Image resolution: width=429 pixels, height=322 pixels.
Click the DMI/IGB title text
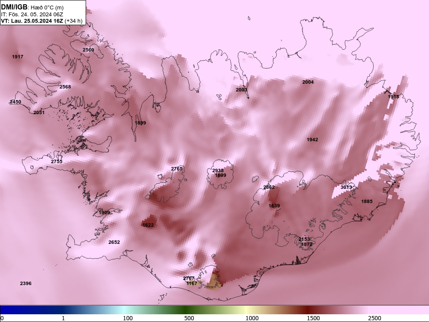(x=14, y=7)
